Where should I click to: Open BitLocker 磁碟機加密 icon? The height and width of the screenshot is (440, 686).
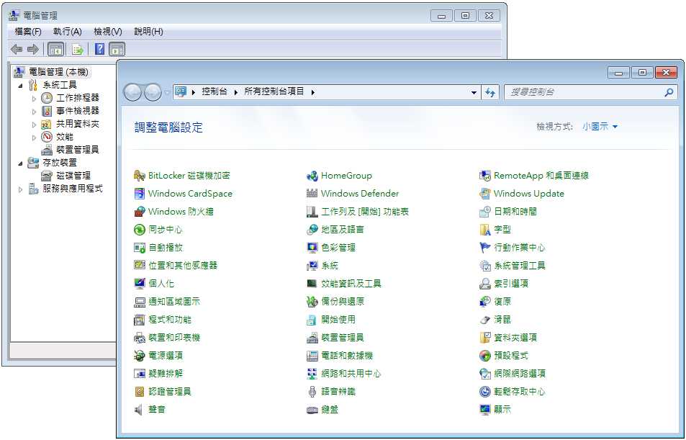[139, 176]
